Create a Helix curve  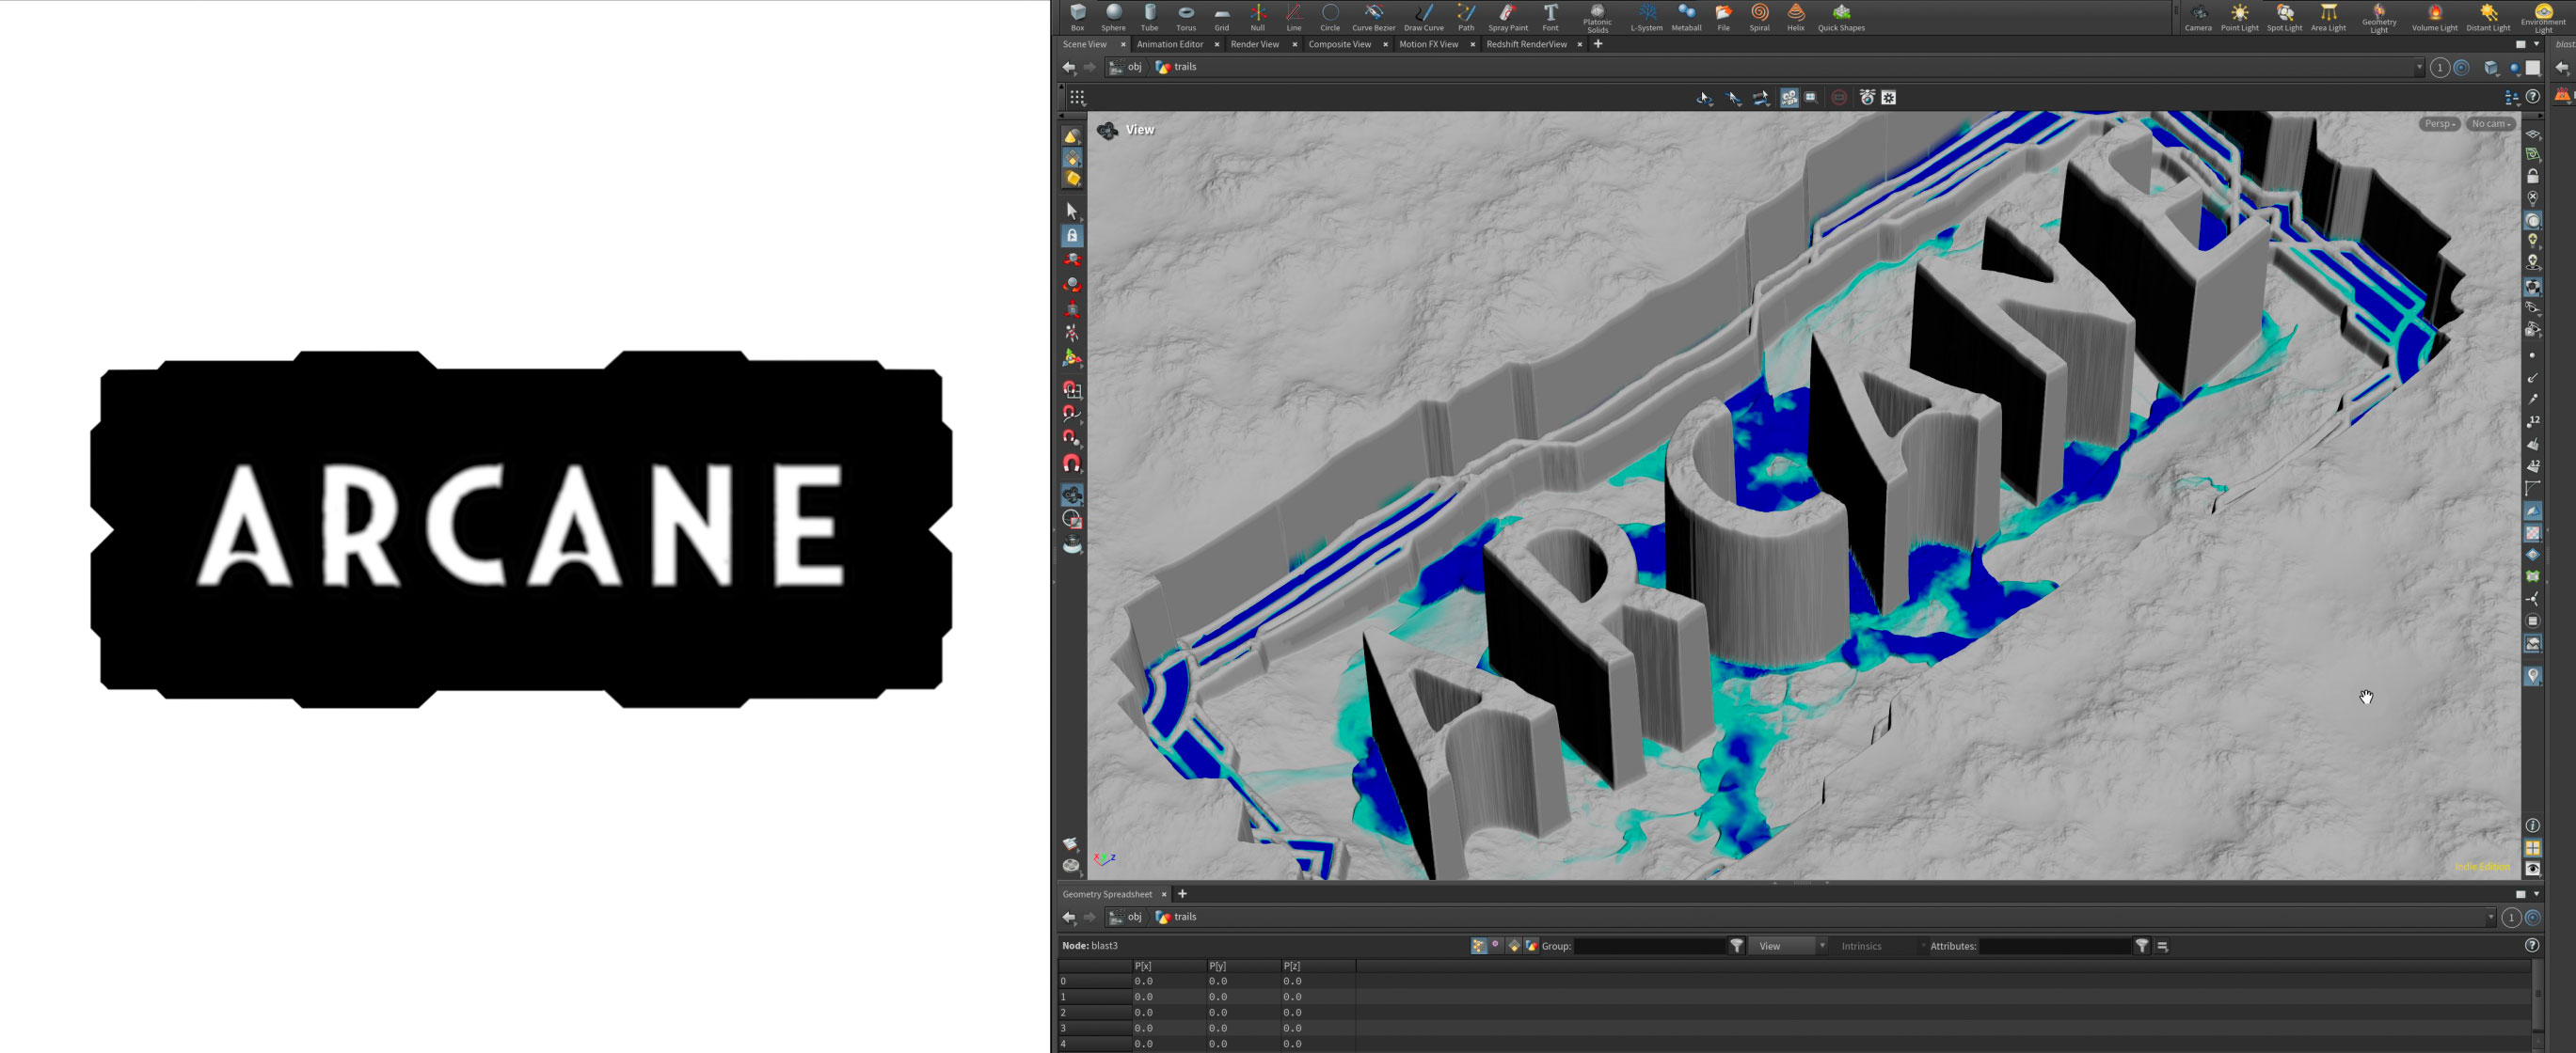click(1796, 16)
